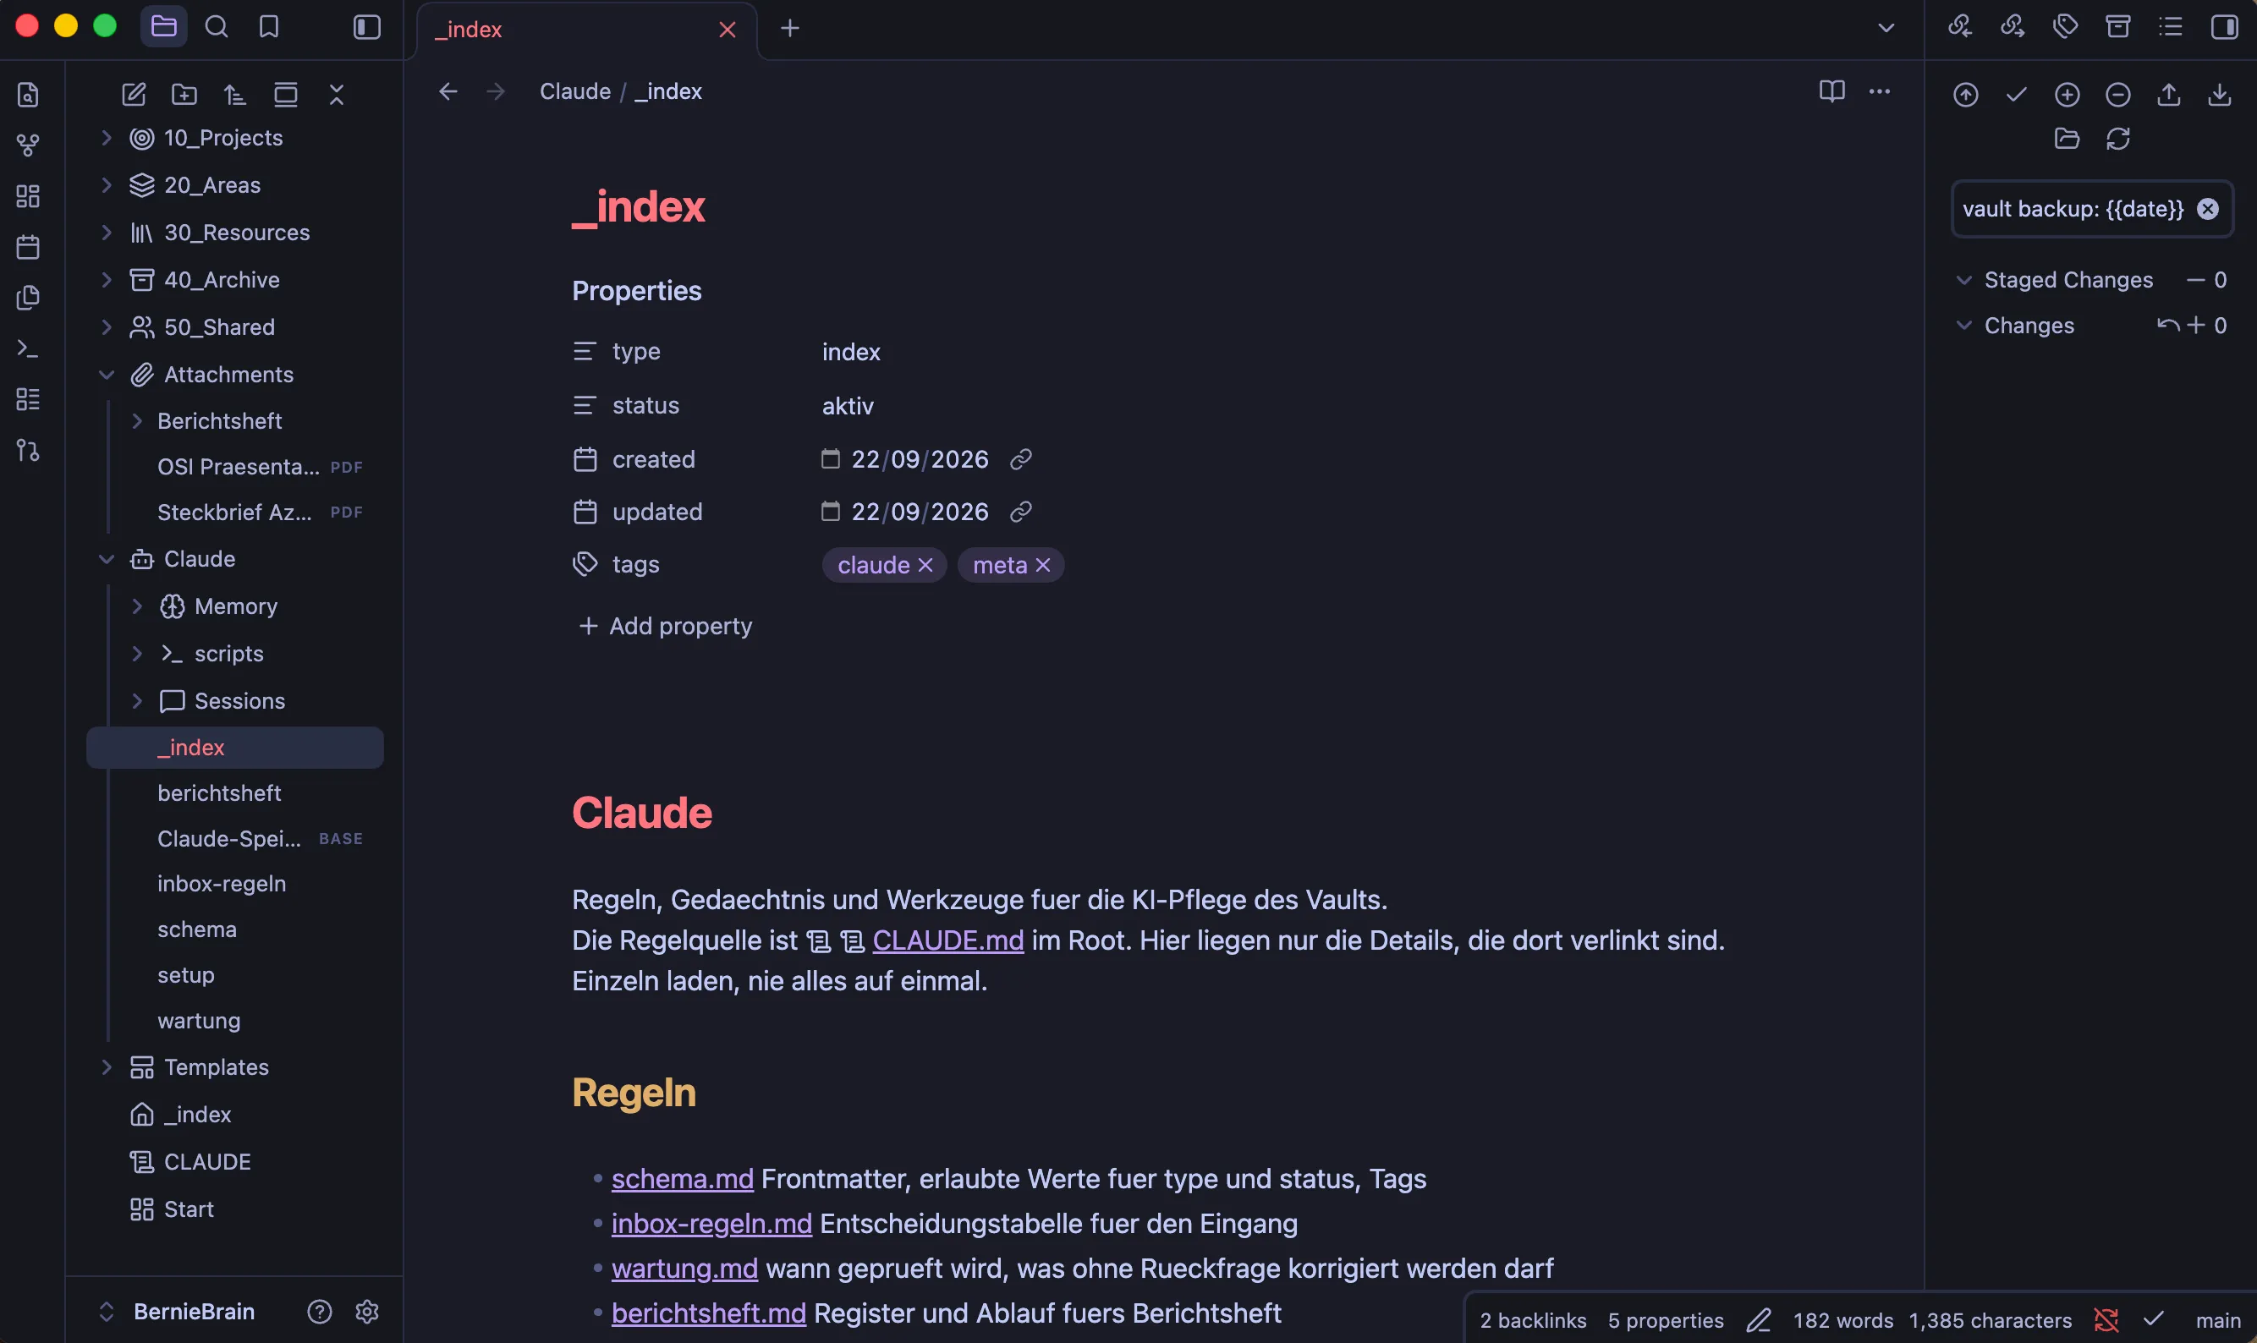Expand the Memory folder
Image resolution: width=2257 pixels, height=1343 pixels.
137,606
